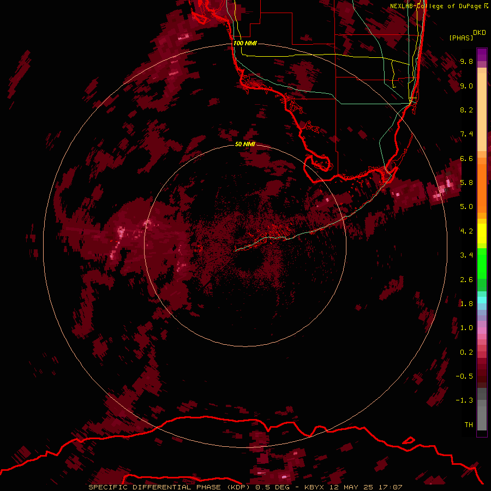Click the orange segment of the color bar
The image size is (491, 491).
[482, 188]
